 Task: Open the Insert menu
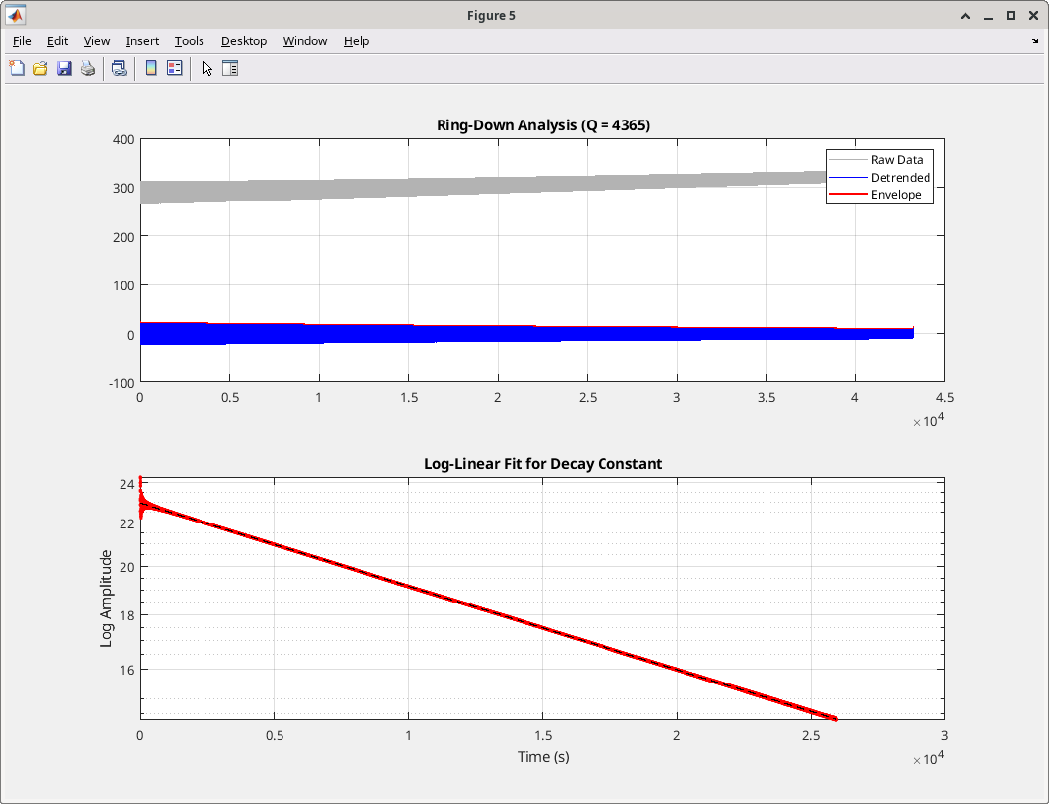[142, 41]
